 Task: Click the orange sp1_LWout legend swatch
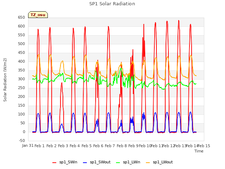pos(148,163)
